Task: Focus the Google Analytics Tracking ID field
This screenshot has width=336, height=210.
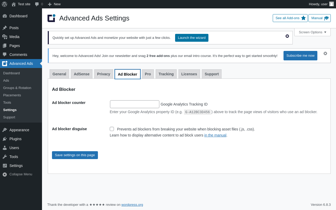Action: pos(135,104)
